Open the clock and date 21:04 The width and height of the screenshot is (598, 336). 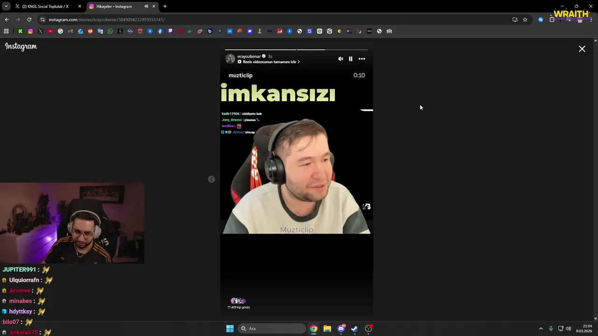click(x=584, y=329)
